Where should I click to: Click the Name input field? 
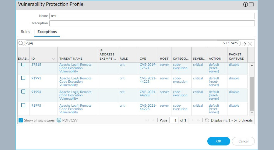pyautogui.click(x=152, y=16)
